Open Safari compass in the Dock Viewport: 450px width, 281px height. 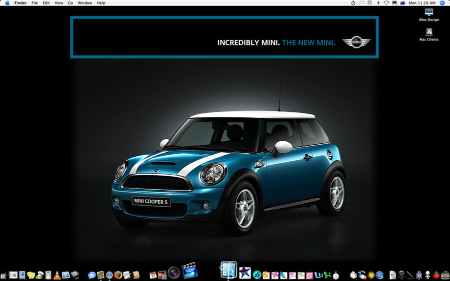click(x=109, y=275)
